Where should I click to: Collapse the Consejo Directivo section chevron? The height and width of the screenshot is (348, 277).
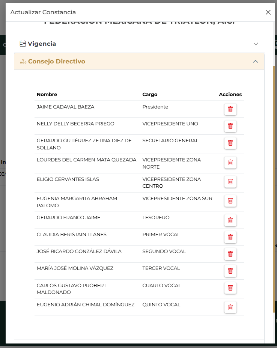point(256,61)
